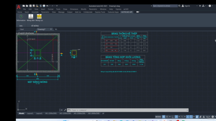Click the Save disk icon
The width and height of the screenshot is (216, 121).
[x=30, y=6]
